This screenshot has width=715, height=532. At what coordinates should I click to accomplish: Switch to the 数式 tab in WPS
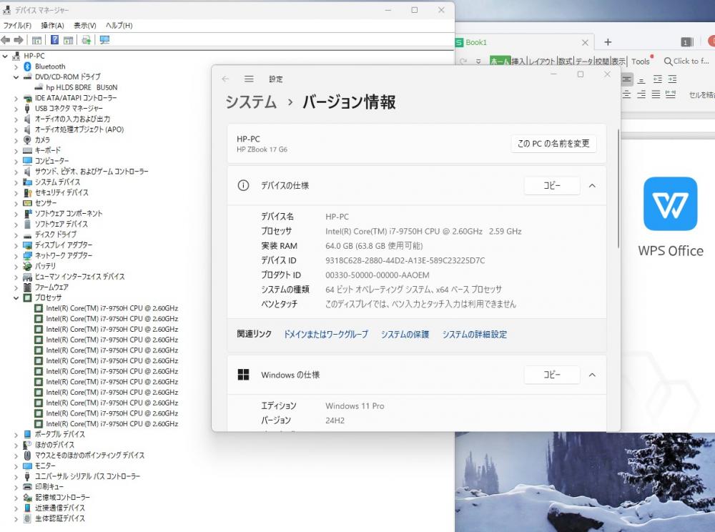(x=566, y=61)
